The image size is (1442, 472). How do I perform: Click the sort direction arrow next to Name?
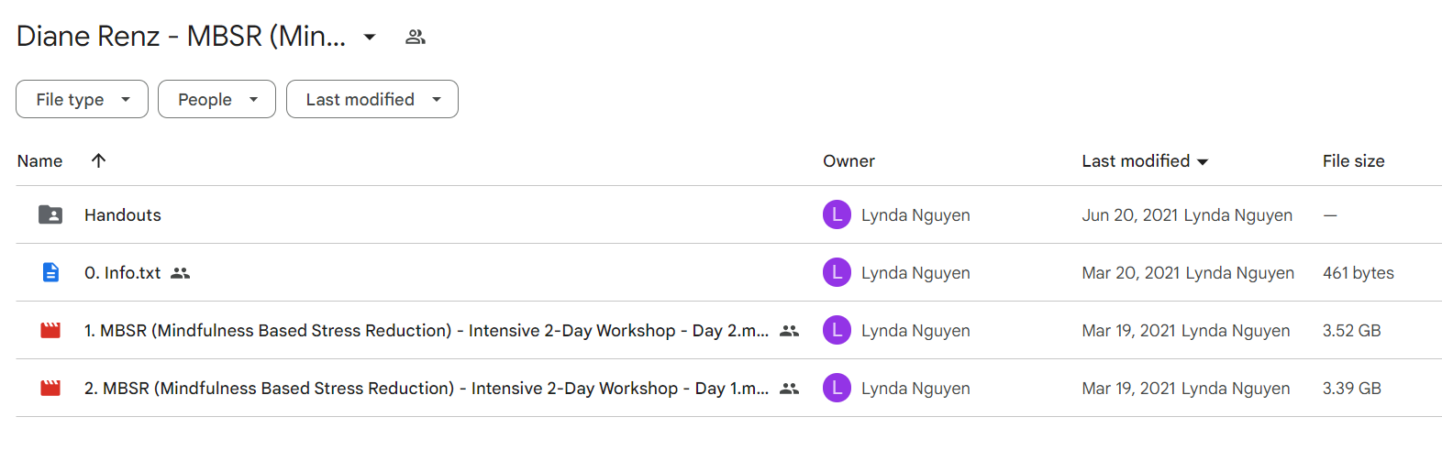click(99, 160)
